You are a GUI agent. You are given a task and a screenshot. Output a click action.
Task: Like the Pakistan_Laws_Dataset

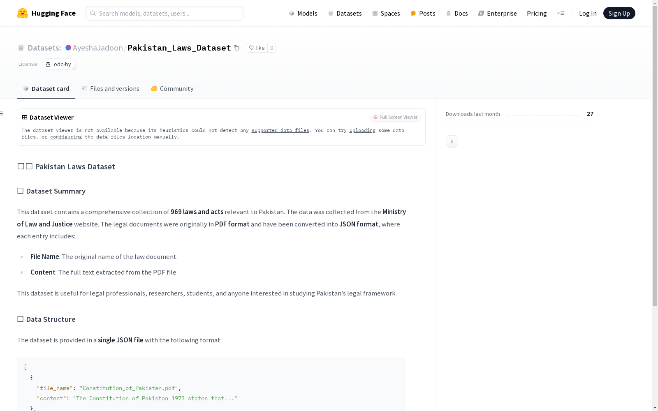(257, 48)
